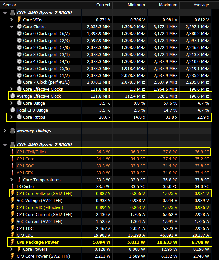Select the CPU Package Power label
This screenshot has height=260, width=219.
click(37, 242)
